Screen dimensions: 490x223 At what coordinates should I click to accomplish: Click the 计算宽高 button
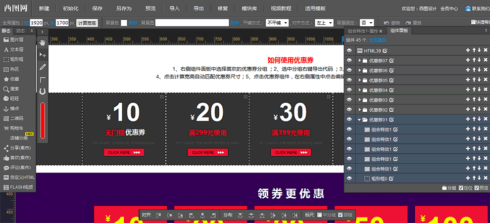88,23
